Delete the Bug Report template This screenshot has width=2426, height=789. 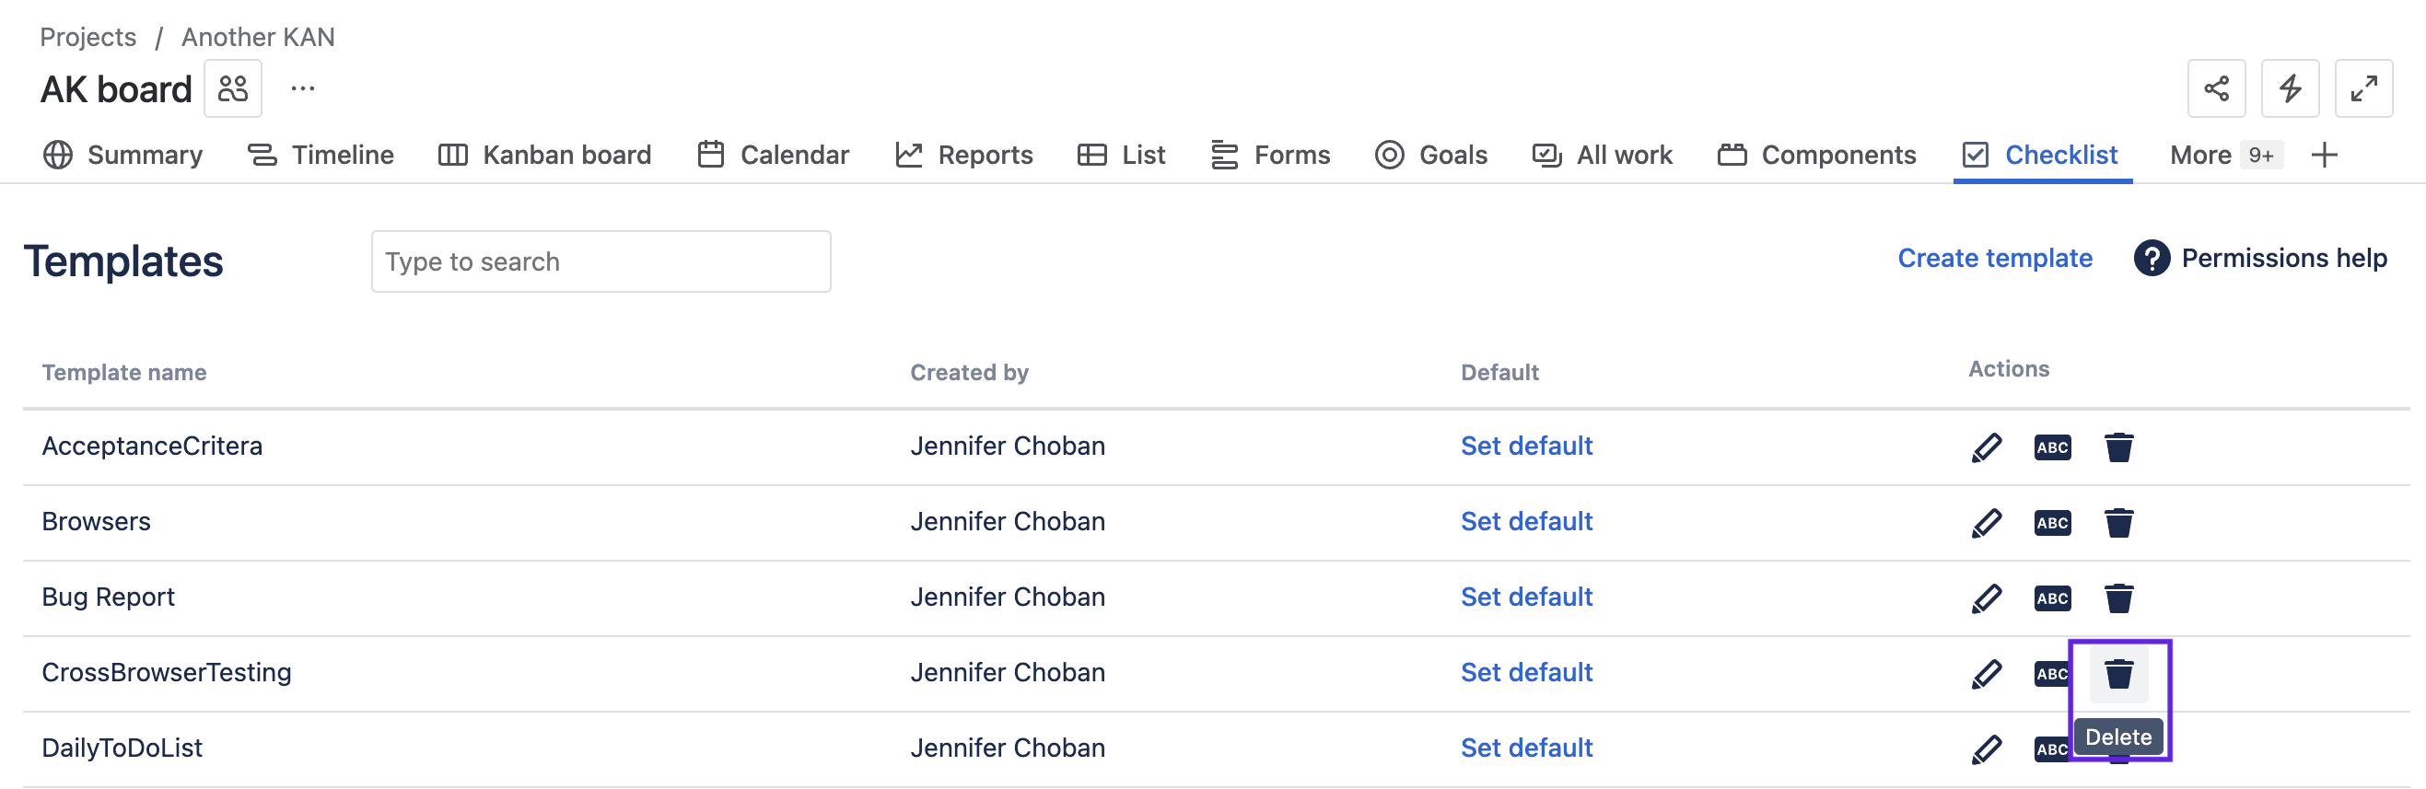click(x=2118, y=598)
